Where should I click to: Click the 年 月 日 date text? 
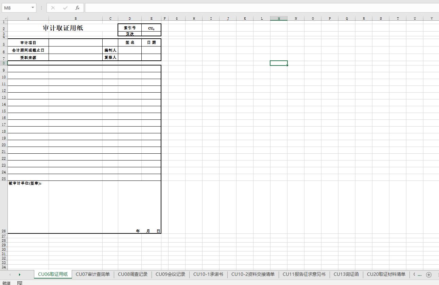tap(148, 231)
